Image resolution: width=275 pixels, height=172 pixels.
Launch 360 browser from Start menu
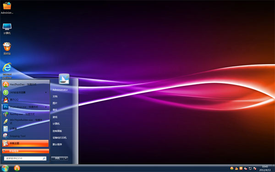tap(23, 92)
